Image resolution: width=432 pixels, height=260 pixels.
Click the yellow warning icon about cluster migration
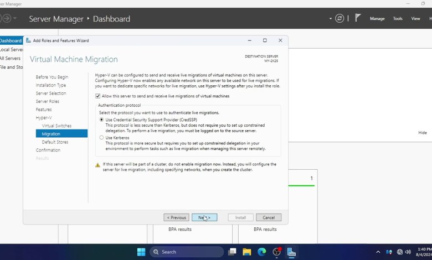click(97, 165)
